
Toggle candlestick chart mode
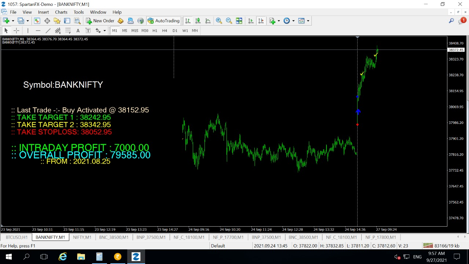click(x=198, y=21)
